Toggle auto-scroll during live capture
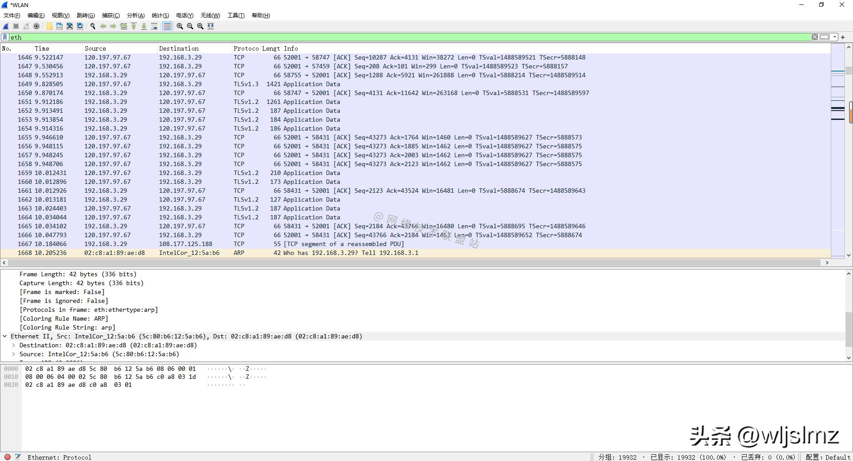 point(154,26)
